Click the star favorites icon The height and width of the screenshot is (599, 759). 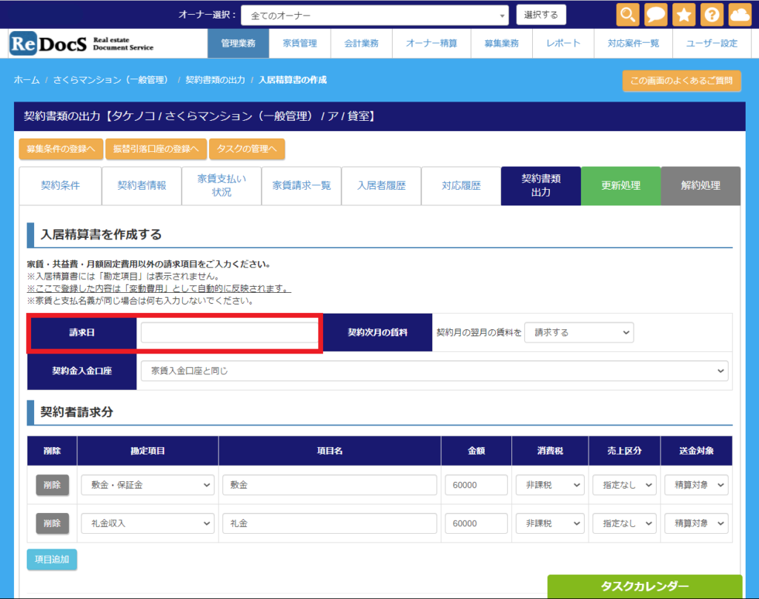coord(683,15)
